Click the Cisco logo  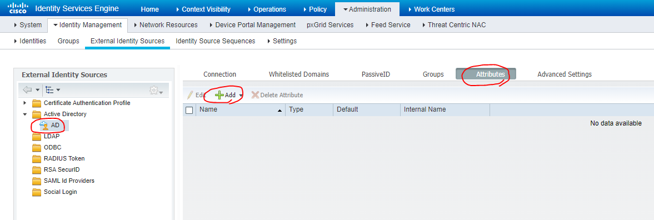tap(18, 8)
